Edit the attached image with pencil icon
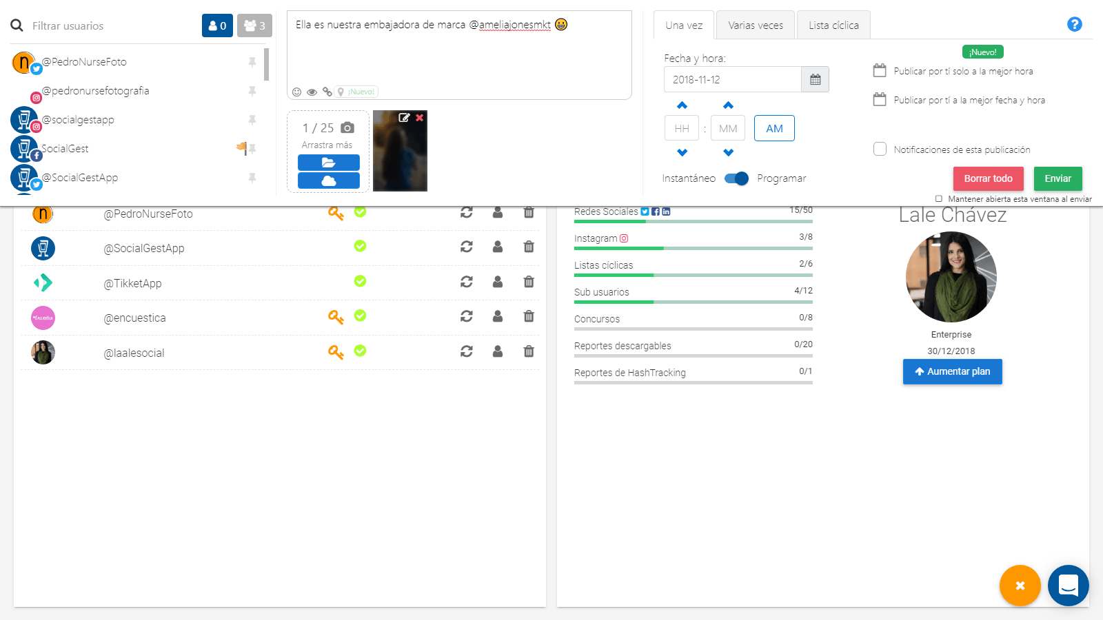The height and width of the screenshot is (620, 1103). [404, 118]
